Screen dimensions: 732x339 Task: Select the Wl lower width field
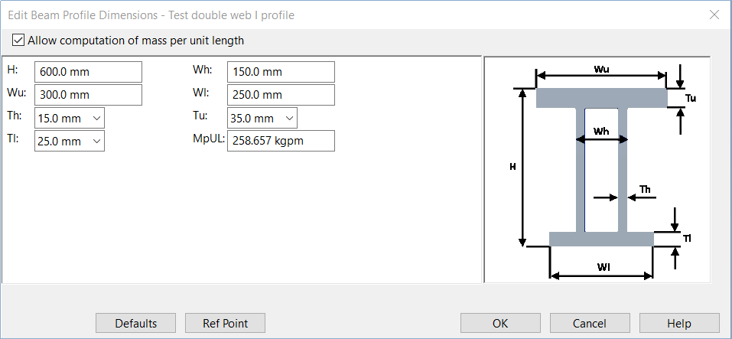point(281,95)
